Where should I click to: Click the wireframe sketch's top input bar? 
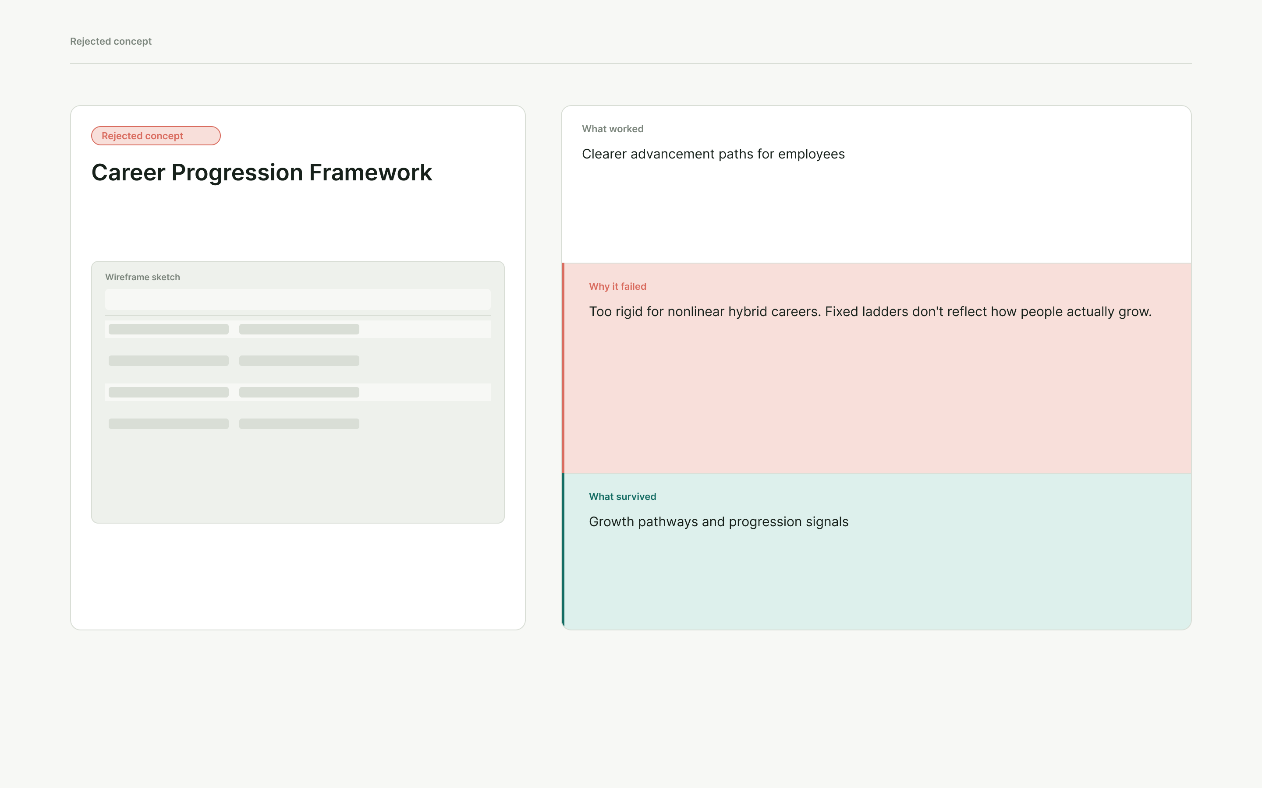point(298,300)
